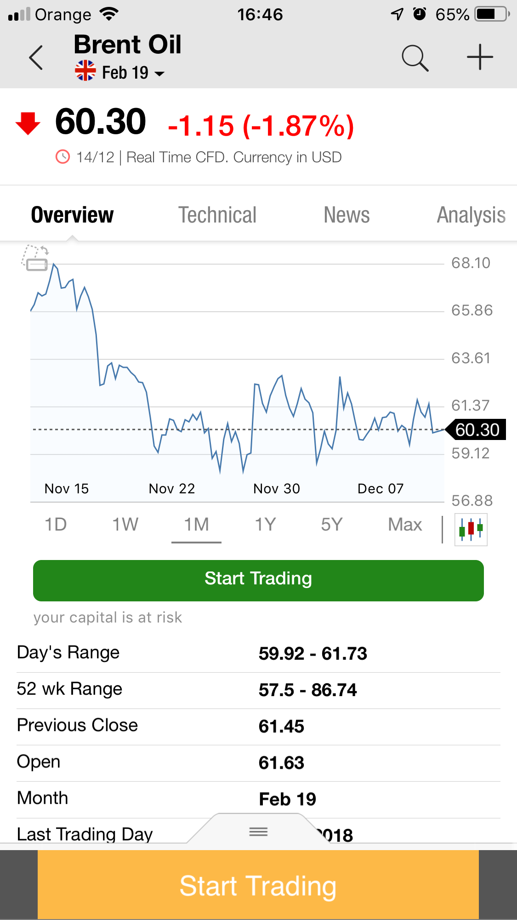Screen dimensions: 517x920
Task: Select the 1Y chart timeframe
Action: click(265, 525)
